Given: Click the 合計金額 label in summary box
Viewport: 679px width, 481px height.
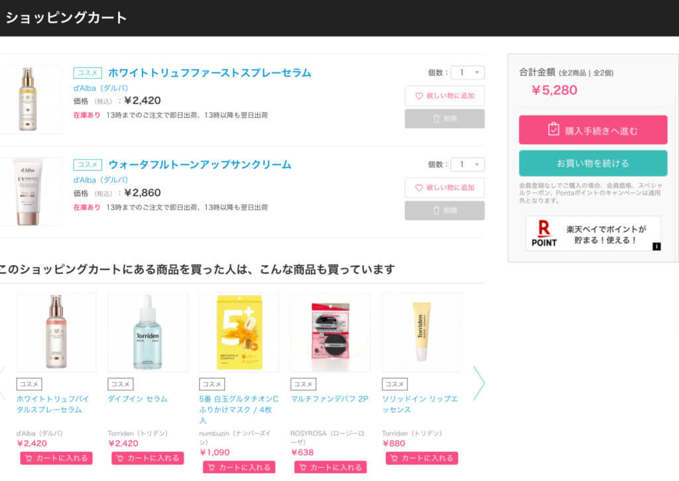Looking at the screenshot, I should click(x=537, y=72).
